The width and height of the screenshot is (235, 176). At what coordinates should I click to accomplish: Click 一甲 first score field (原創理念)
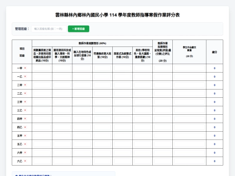click(42, 68)
